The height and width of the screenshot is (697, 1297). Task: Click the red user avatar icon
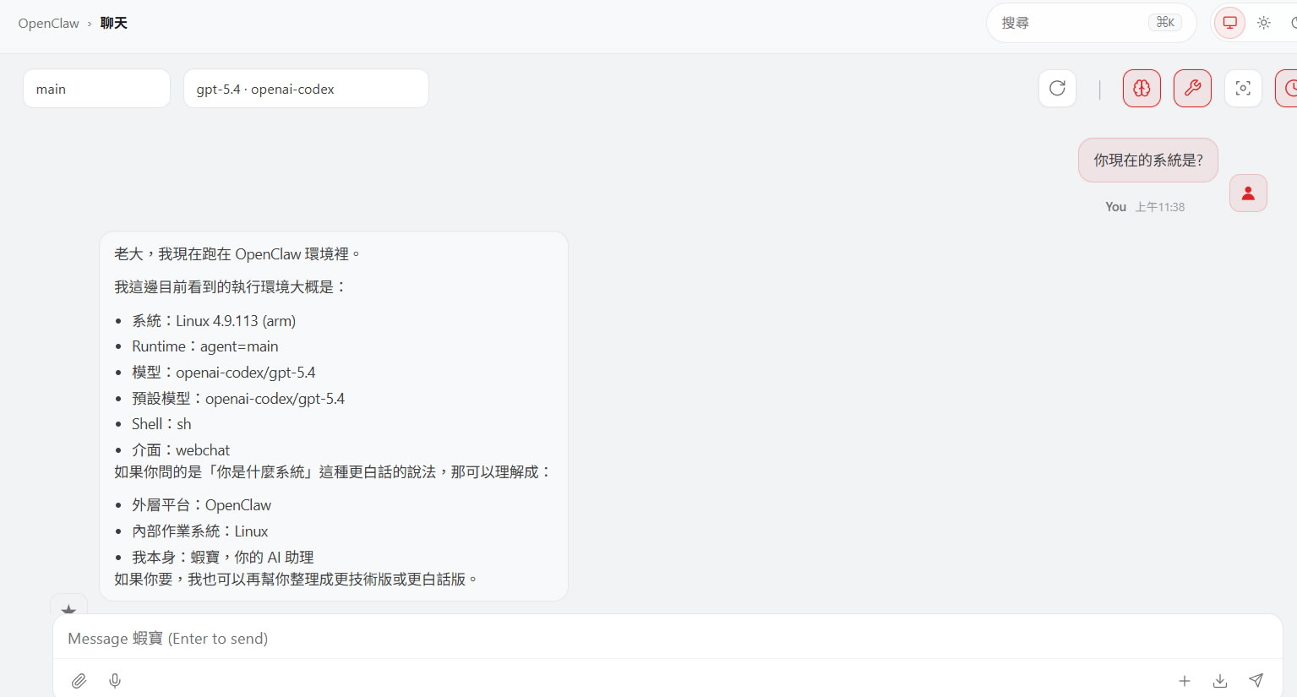[1248, 193]
